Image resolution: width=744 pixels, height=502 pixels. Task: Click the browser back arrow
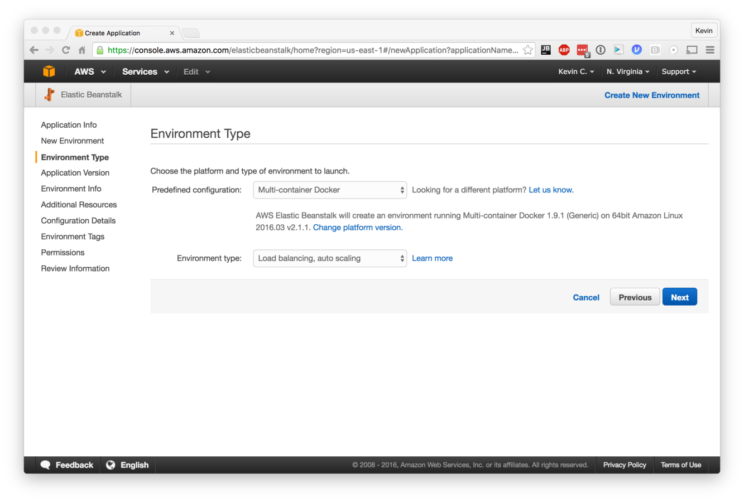(x=34, y=50)
